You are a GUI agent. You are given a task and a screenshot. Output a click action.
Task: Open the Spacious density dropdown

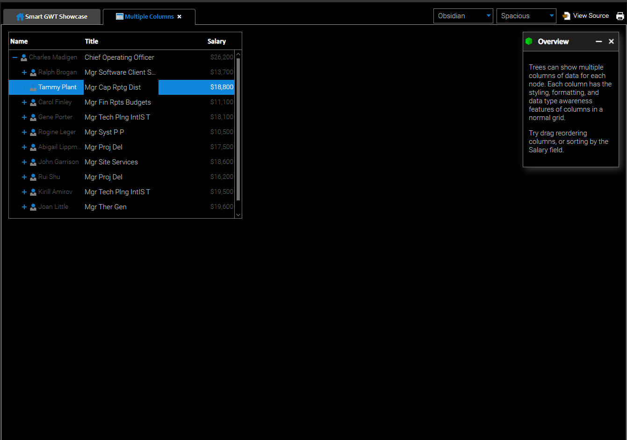click(526, 16)
